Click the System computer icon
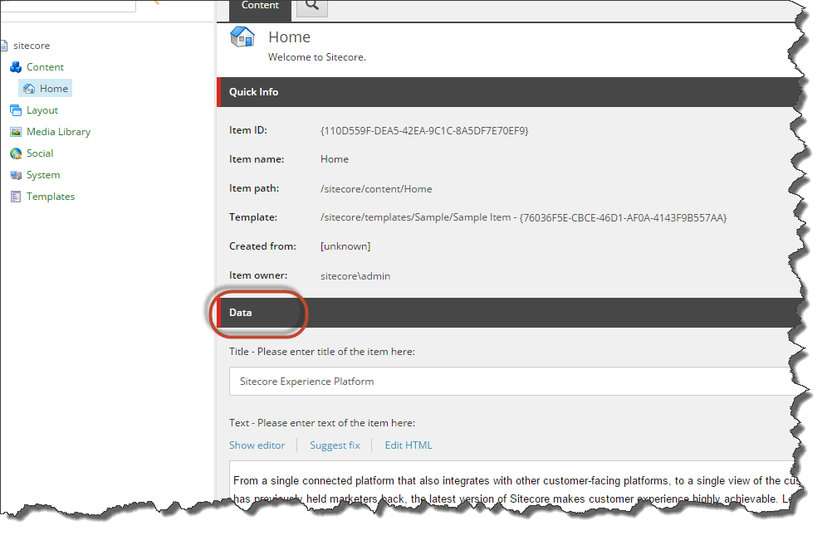 tap(16, 175)
